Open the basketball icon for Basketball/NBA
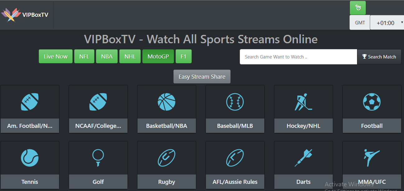 point(167,102)
